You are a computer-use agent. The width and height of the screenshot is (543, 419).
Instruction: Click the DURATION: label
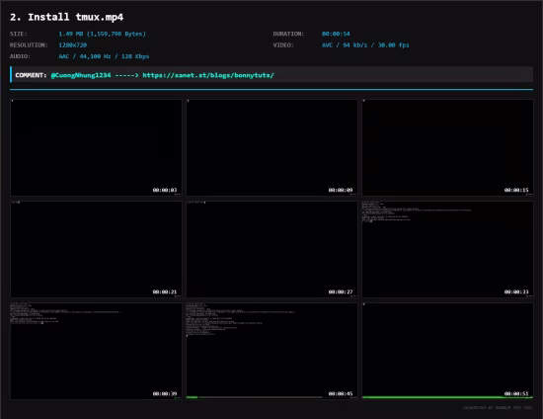tap(288, 34)
